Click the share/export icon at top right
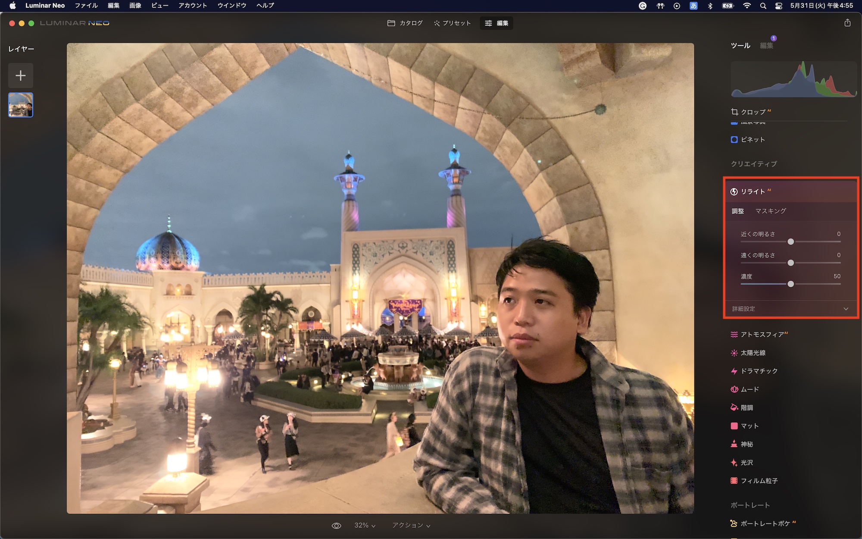 pyautogui.click(x=847, y=23)
